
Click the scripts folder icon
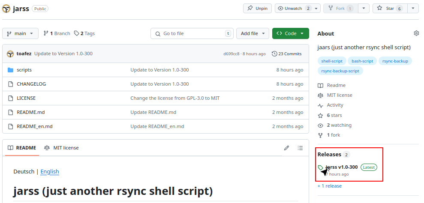[11, 70]
